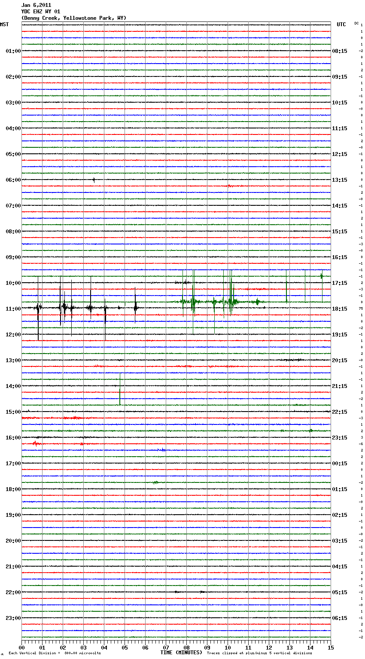
Task: Click minute tick 10 on the bottom axis
Action: 228,647
